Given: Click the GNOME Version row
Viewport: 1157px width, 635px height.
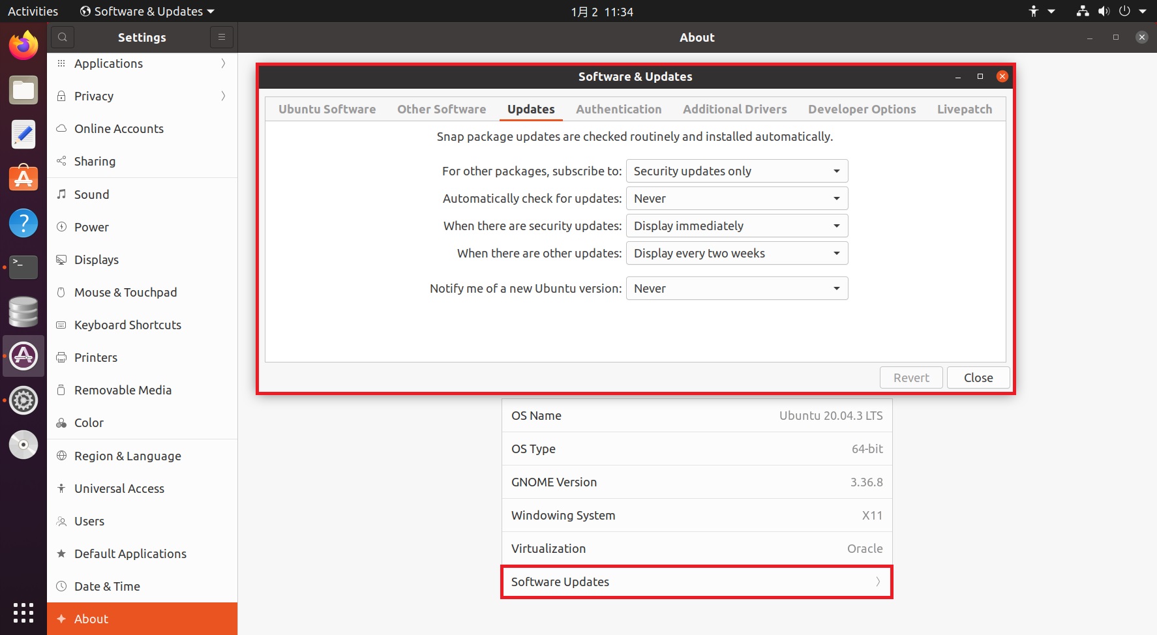Looking at the screenshot, I should click(x=697, y=482).
